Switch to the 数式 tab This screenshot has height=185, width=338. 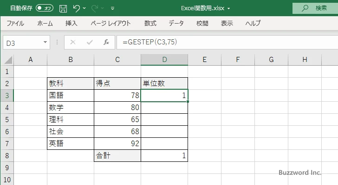pos(150,23)
